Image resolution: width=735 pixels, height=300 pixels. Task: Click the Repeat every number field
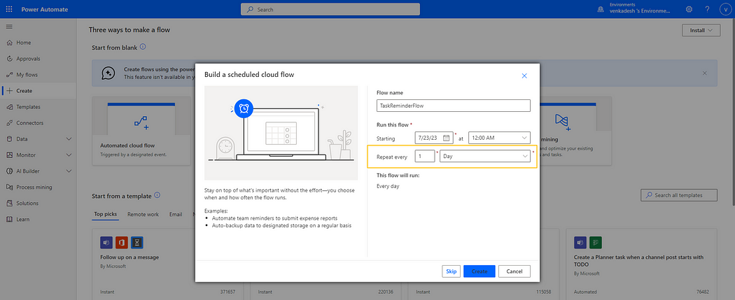coord(425,157)
